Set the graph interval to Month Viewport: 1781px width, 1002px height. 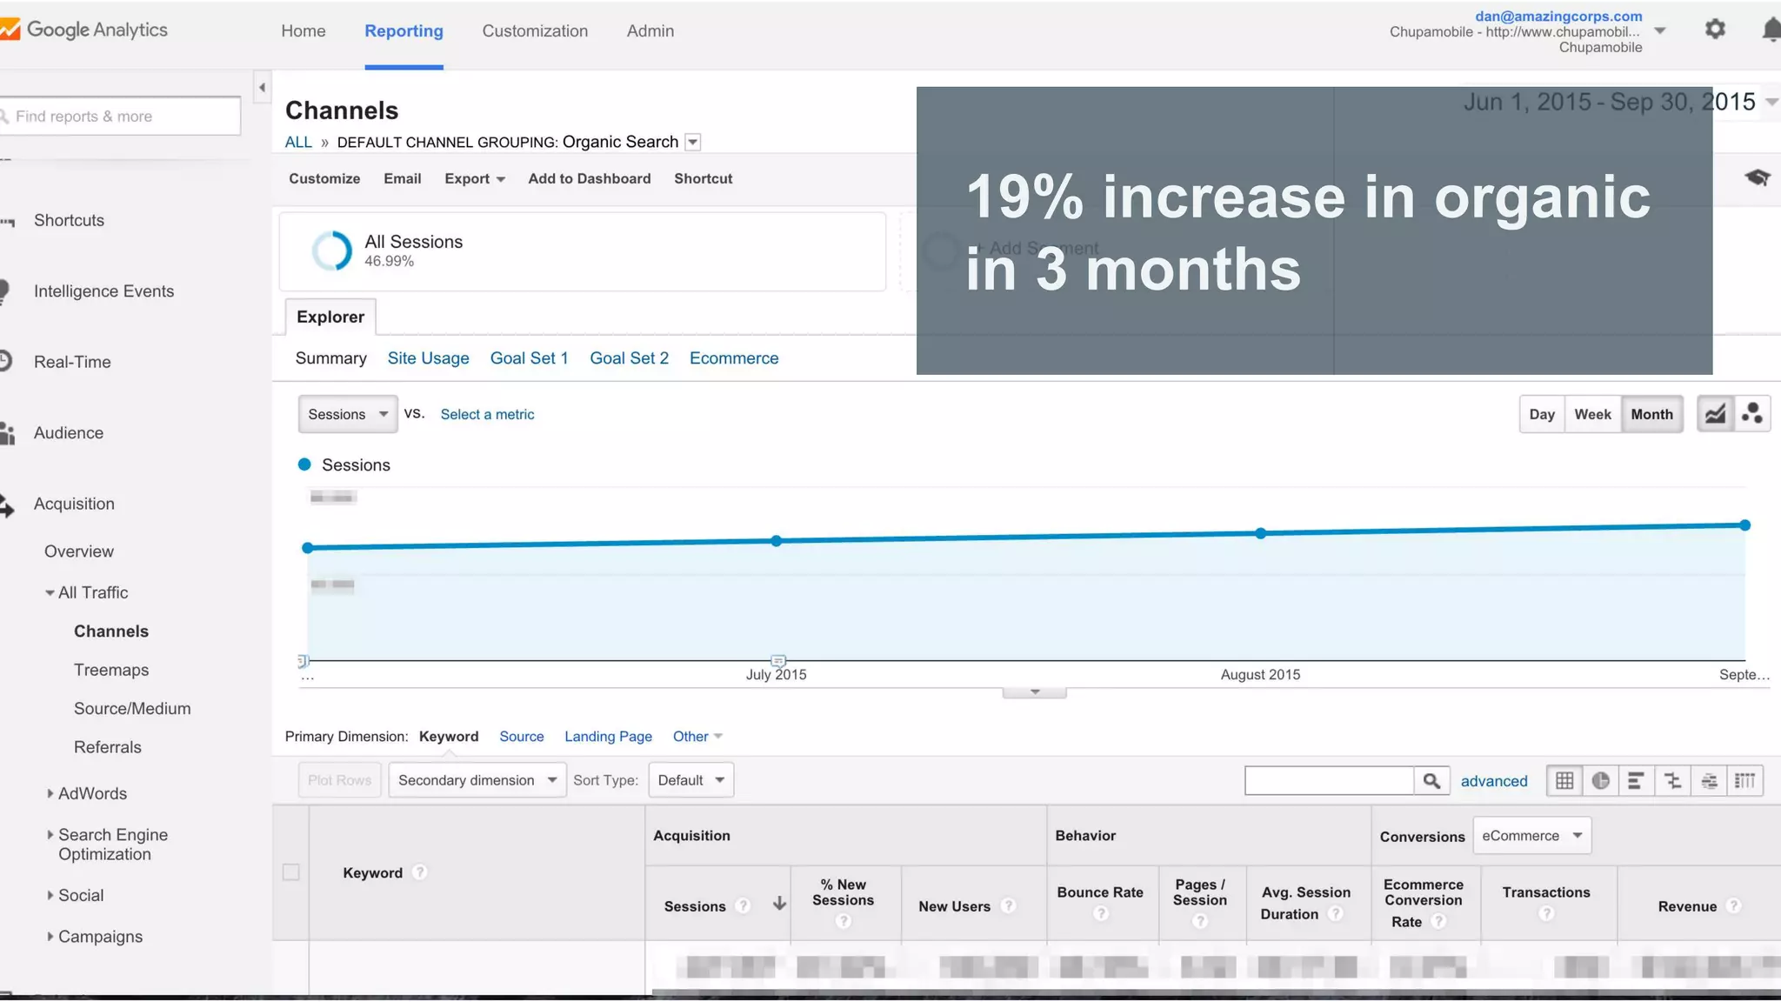[1651, 414]
